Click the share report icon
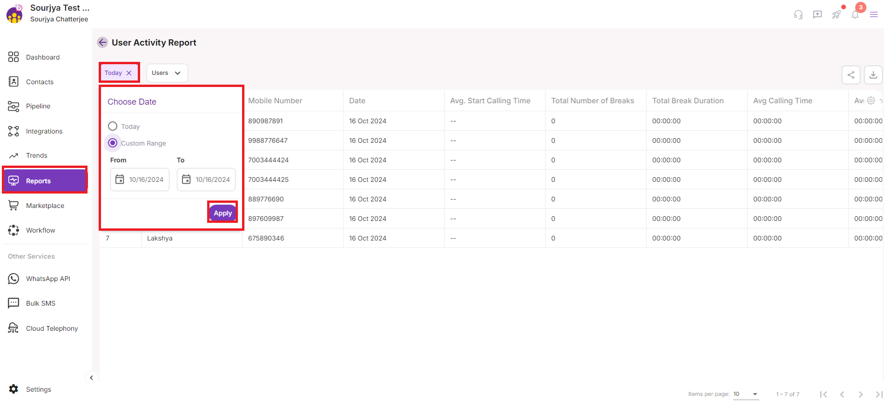Viewport: 884px width, 401px height. [x=850, y=75]
